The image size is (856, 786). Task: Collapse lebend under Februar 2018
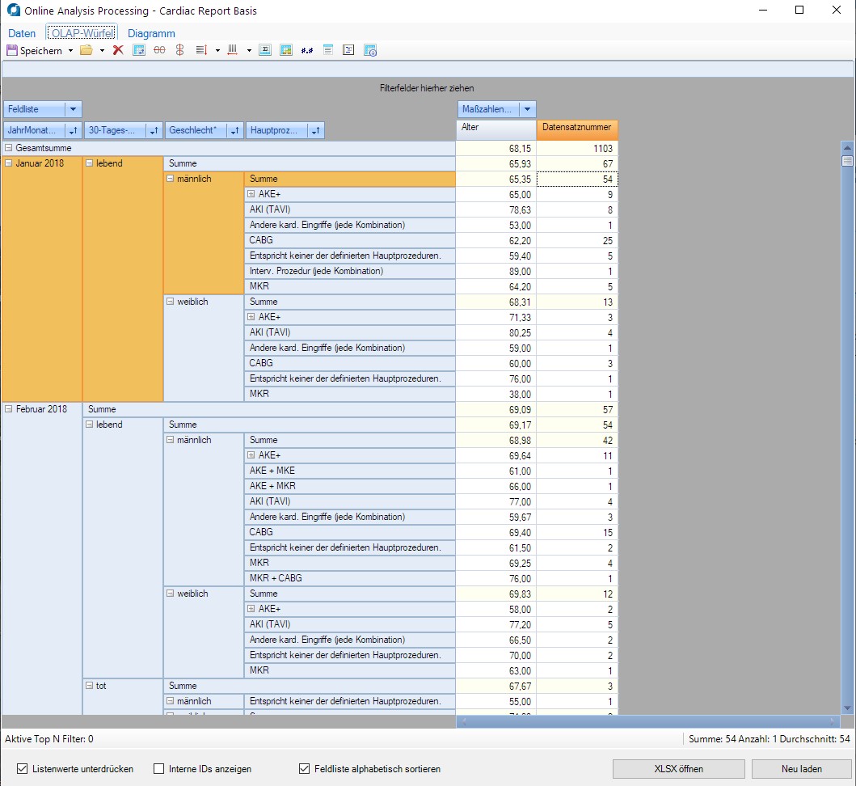coord(89,424)
